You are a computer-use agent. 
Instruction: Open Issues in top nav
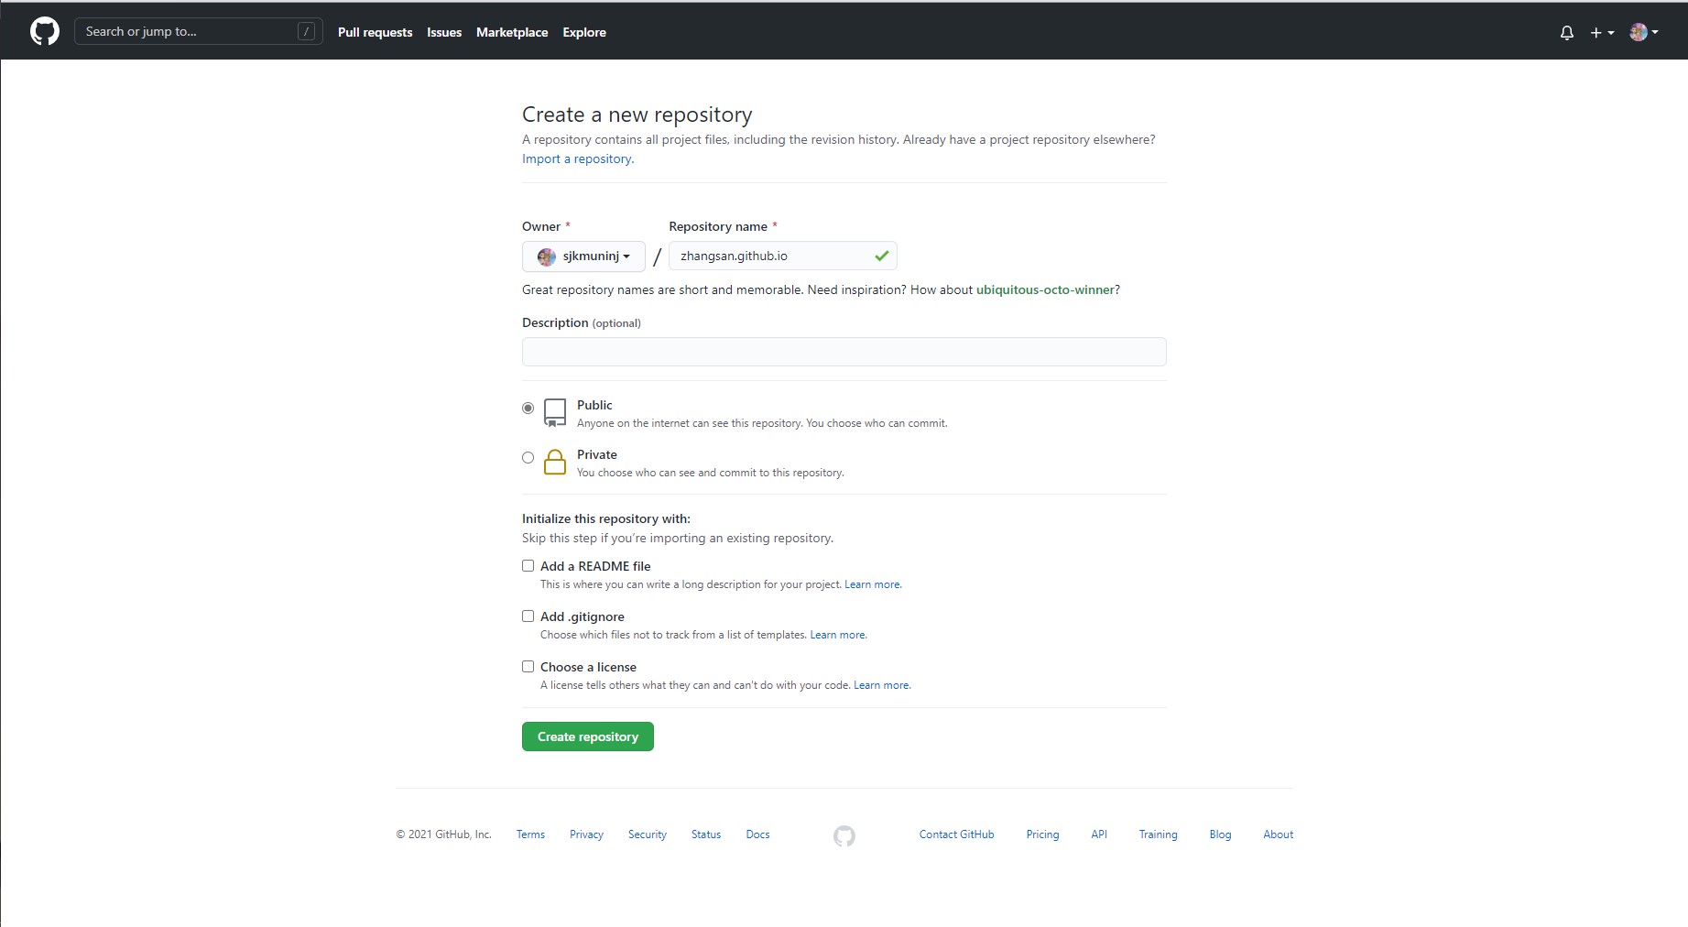pos(444,32)
